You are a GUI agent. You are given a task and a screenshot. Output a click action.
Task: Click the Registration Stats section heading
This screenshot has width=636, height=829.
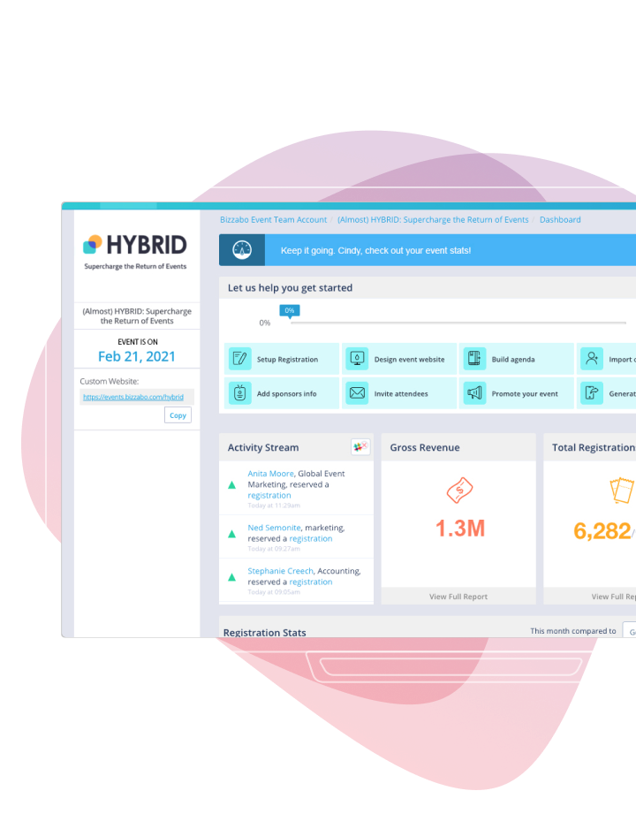tap(265, 632)
